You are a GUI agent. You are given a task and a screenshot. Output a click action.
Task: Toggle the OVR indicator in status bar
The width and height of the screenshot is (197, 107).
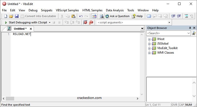[174, 105]
